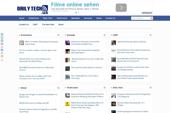Screen dimensions: 170x113
Task: Close the Gizmodo widget
Action: coord(105,35)
